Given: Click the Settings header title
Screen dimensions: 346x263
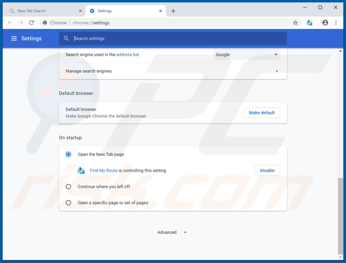Looking at the screenshot, I should 32,39.
